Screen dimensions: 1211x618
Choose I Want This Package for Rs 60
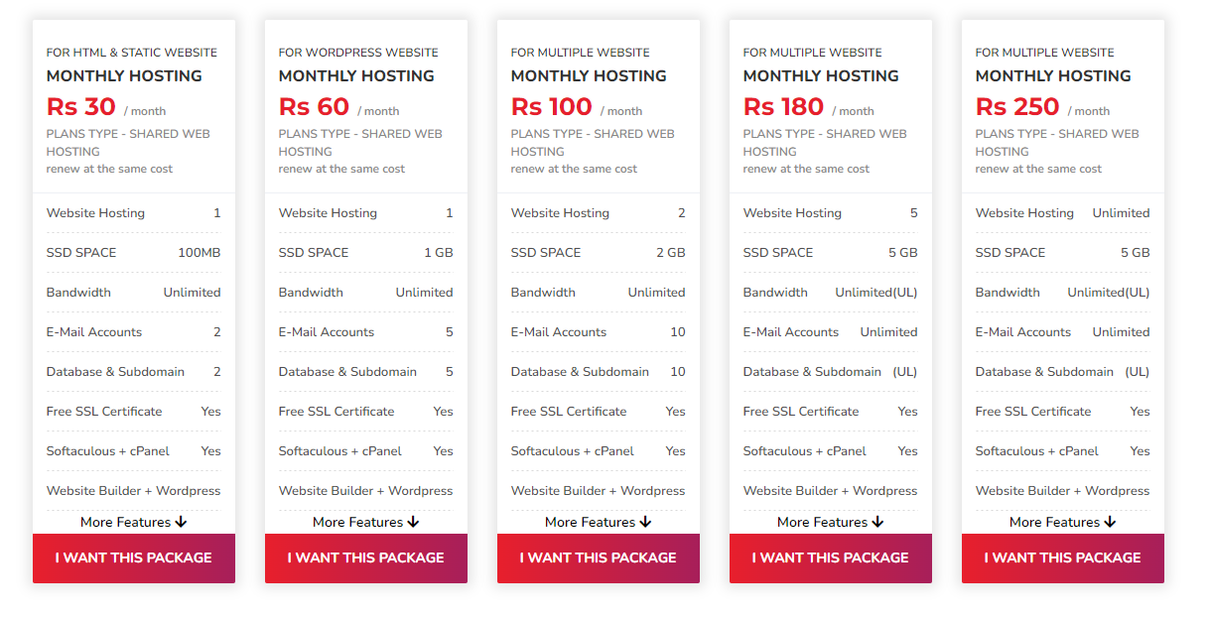tap(366, 558)
